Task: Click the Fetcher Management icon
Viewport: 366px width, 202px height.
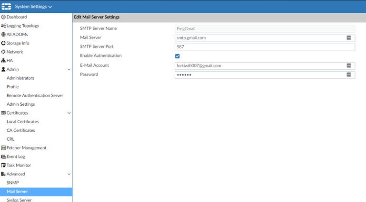Action: click(x=3, y=148)
